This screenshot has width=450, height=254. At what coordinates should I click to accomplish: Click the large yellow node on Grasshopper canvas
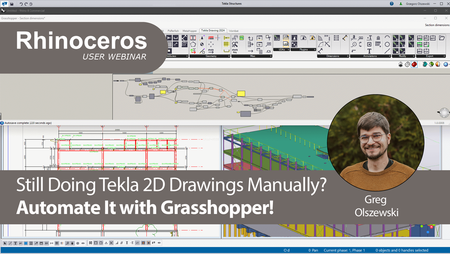[x=241, y=94]
